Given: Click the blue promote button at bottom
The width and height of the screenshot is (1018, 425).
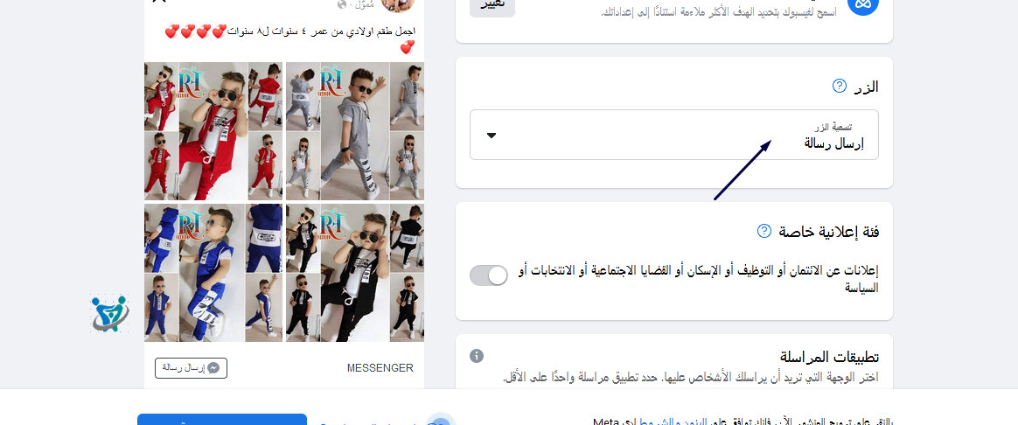Looking at the screenshot, I should [222, 420].
